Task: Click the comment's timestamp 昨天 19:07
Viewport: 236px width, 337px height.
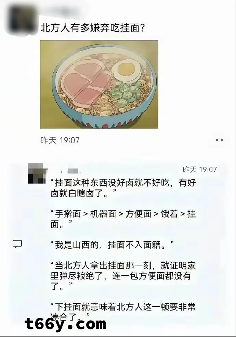Action: pyautogui.click(x=200, y=170)
